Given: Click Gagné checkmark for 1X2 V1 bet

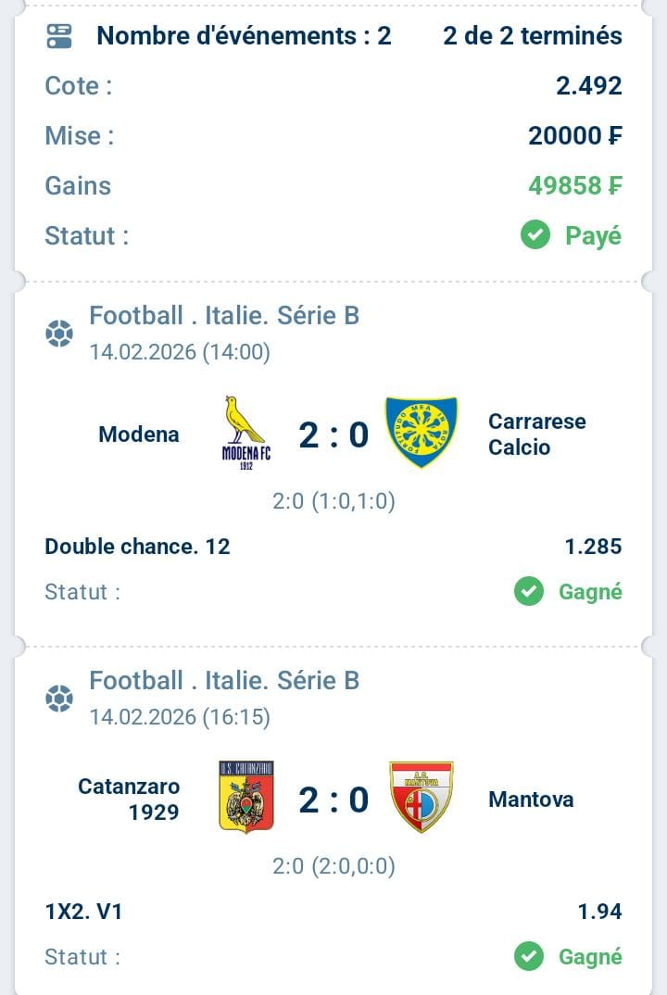Looking at the screenshot, I should pos(529,956).
